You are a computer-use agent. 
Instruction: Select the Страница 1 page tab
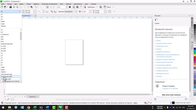[x=33, y=97]
